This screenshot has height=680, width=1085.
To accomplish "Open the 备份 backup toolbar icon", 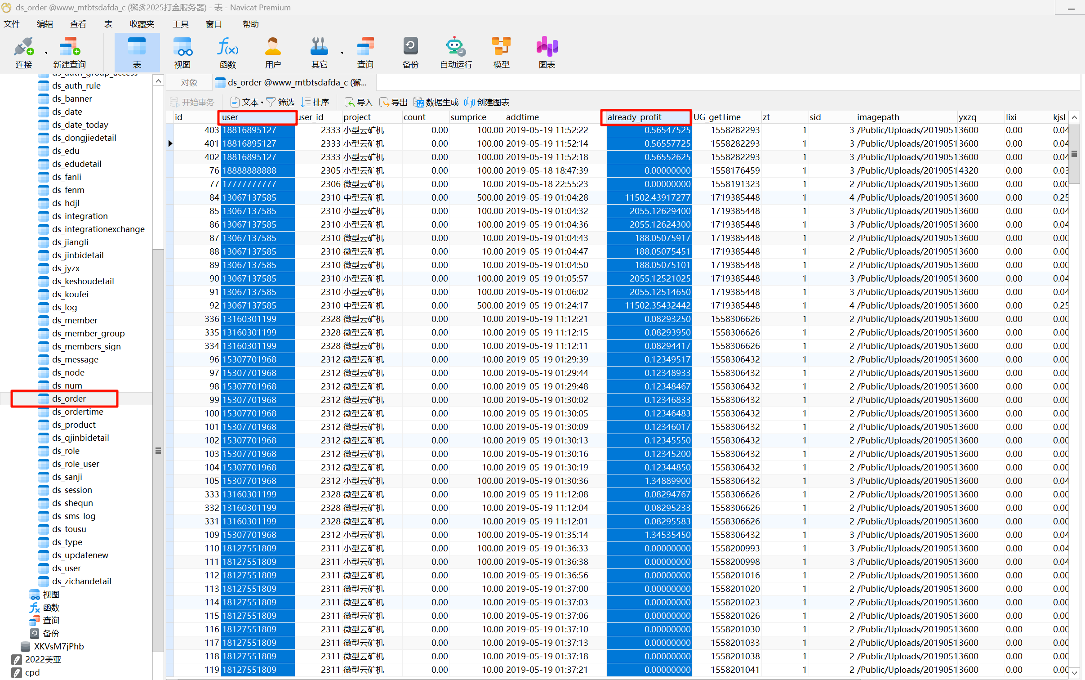I will [x=410, y=47].
